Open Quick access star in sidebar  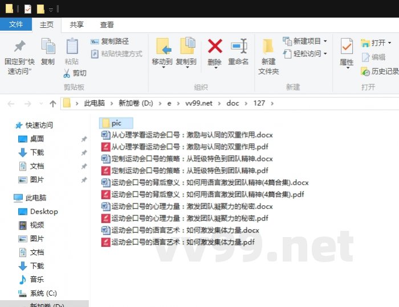coord(34,125)
